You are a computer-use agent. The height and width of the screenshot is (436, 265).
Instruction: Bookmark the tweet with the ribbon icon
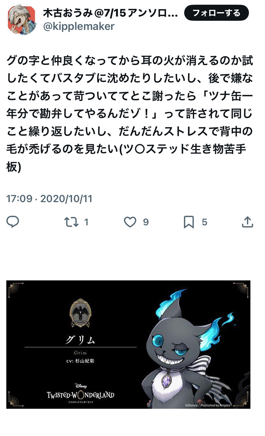(188, 222)
